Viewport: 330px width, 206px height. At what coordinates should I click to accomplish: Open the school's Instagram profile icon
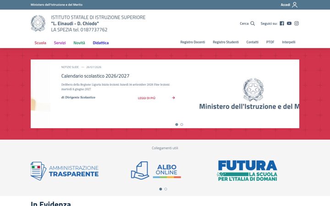[x=297, y=23]
